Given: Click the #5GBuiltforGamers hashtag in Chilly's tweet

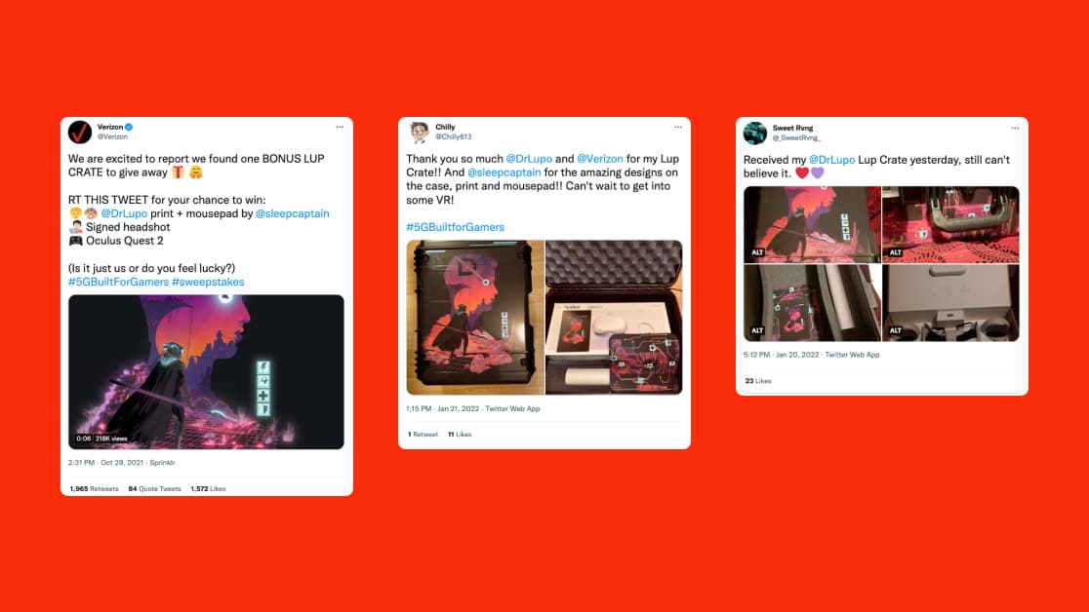Looking at the screenshot, I should point(456,227).
